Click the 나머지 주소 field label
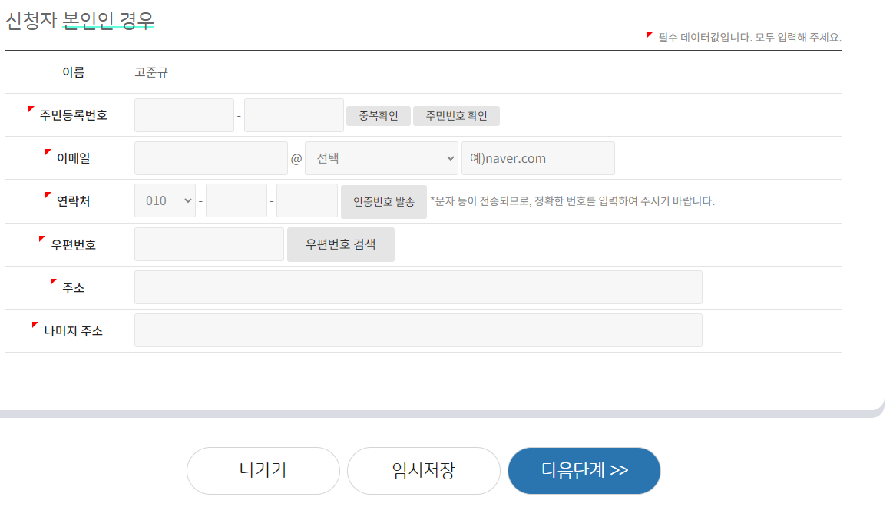Viewport: 893px width, 507px height. (x=73, y=331)
